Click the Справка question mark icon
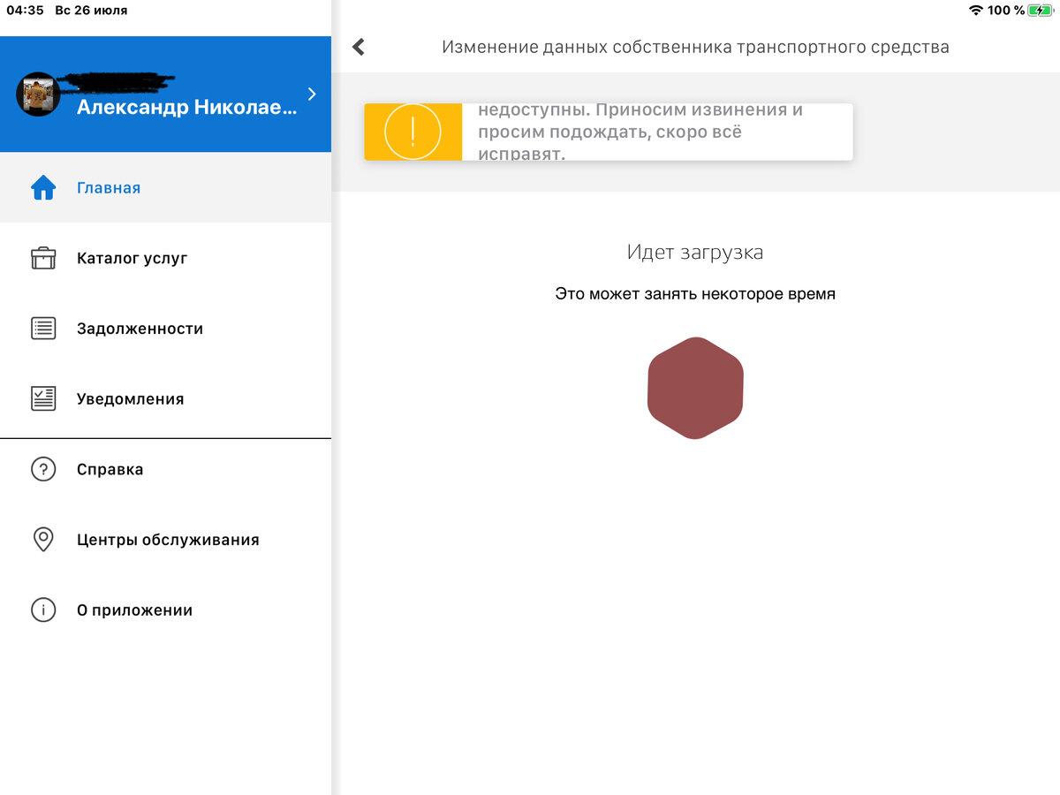 (x=43, y=469)
